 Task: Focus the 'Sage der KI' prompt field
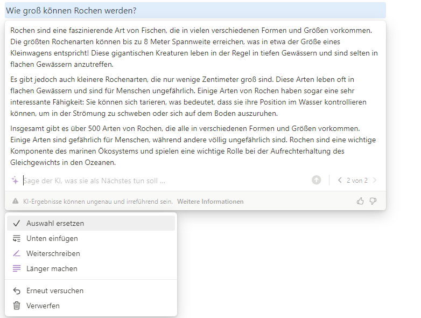pos(162,181)
